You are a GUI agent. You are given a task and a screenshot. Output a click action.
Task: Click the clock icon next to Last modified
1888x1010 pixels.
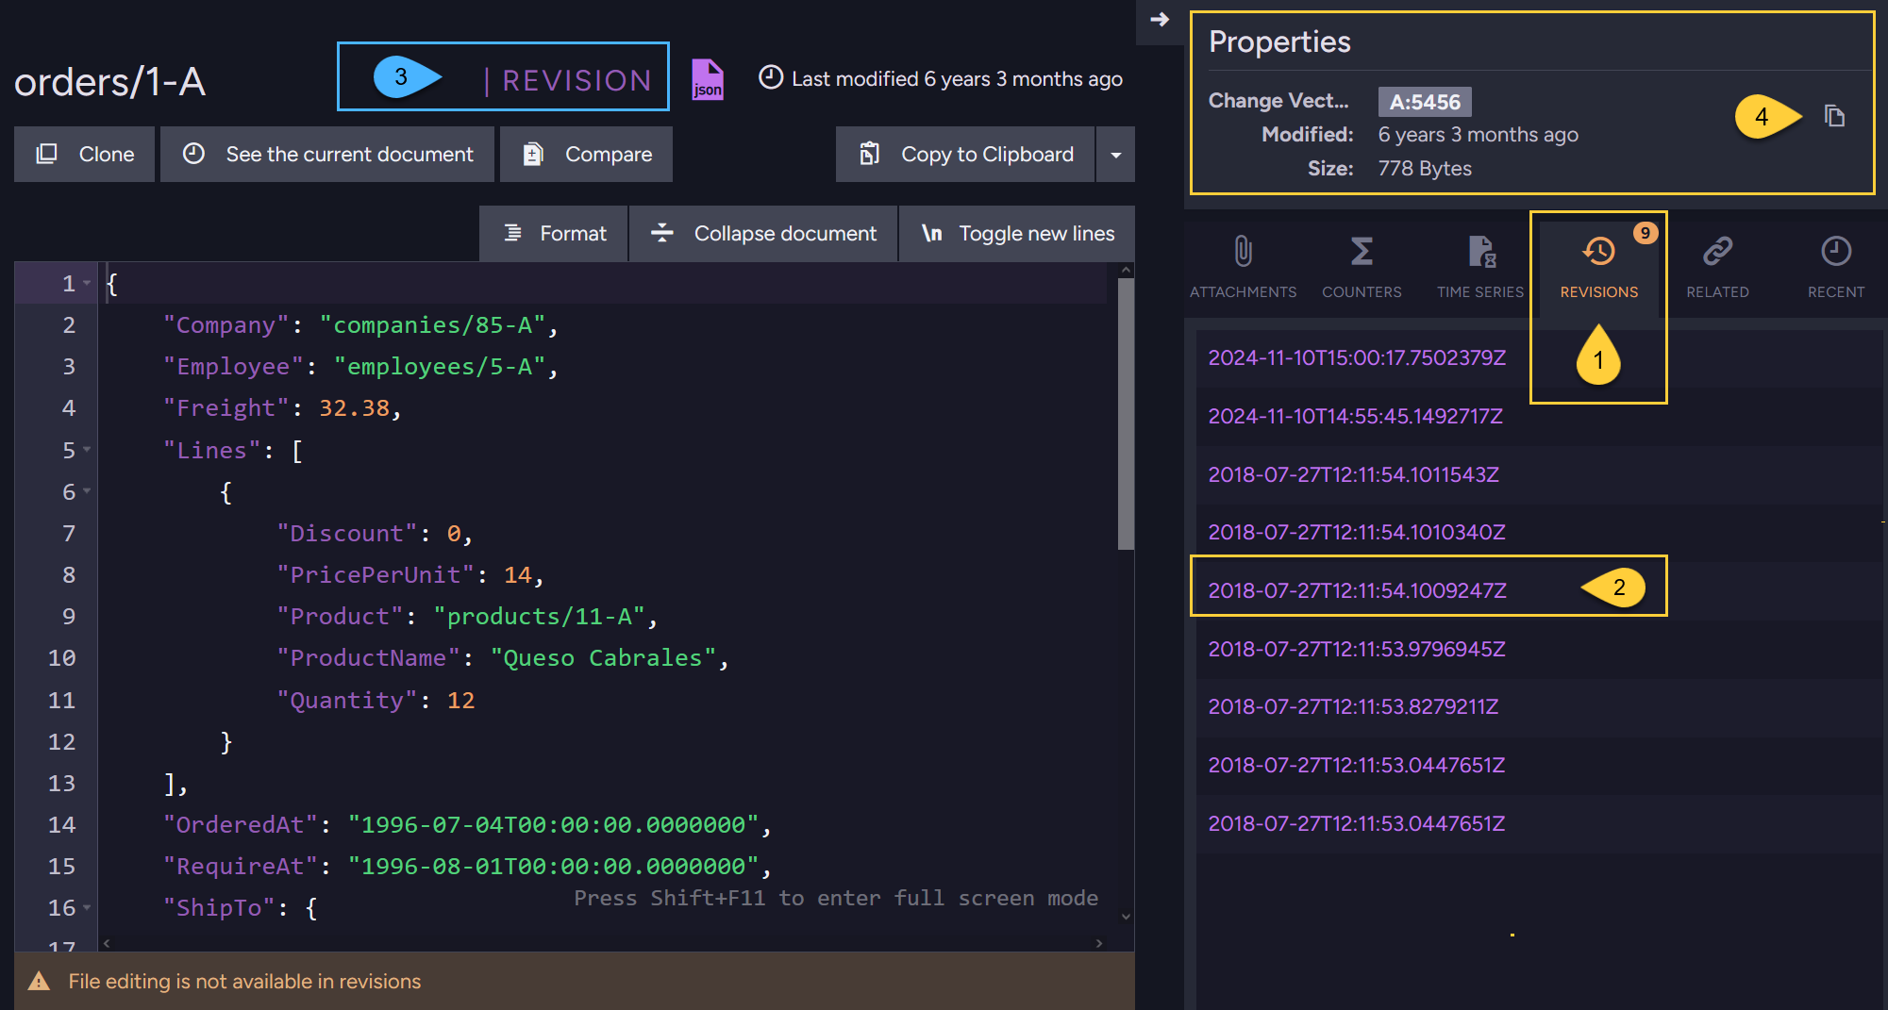771,77
